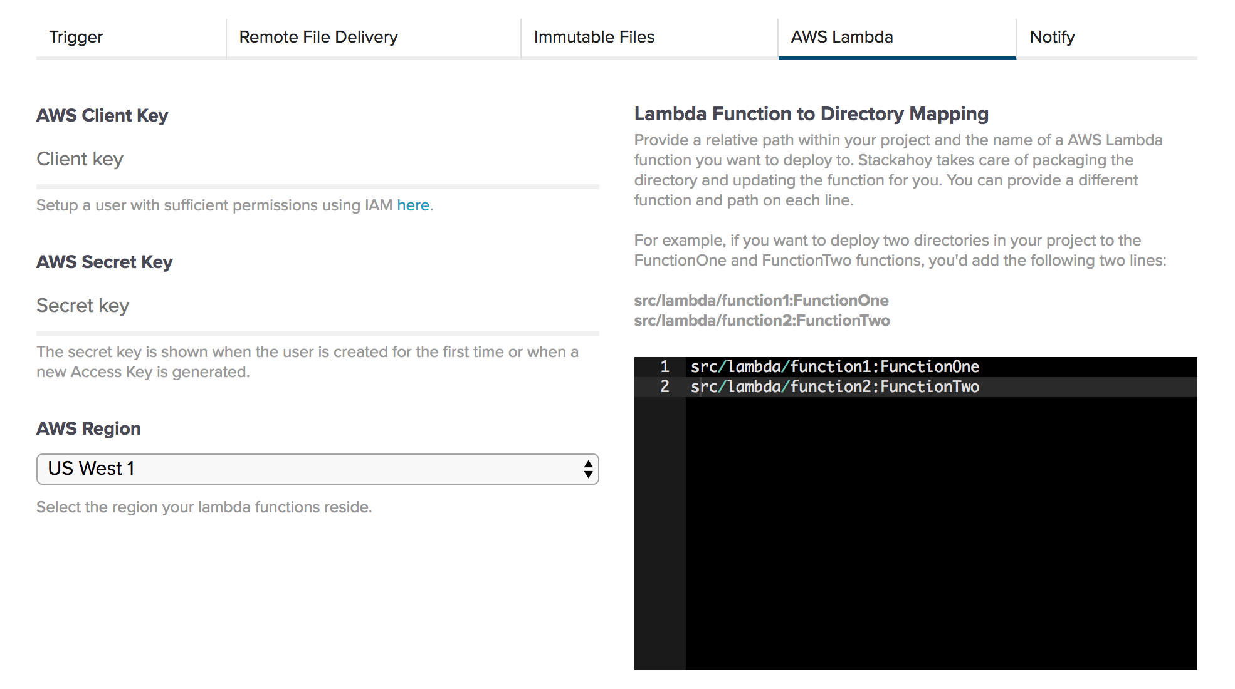Open the AWS Region dropdown
1235x689 pixels.
pos(317,469)
